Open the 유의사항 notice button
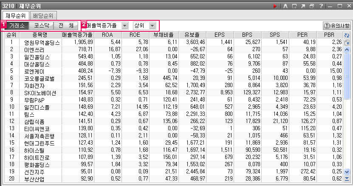 click(337, 25)
